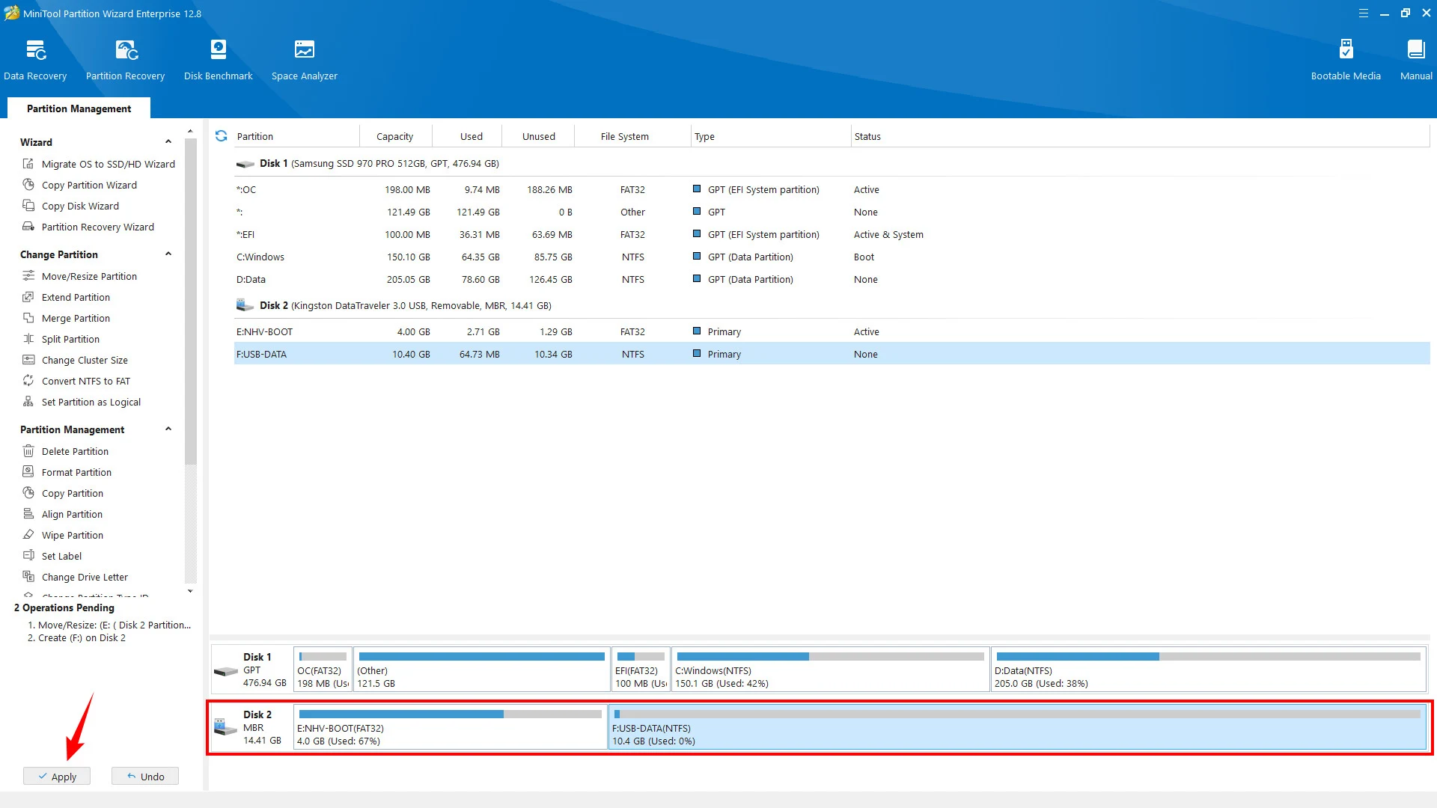Screen dimensions: 1437x808
Task: Click the sidebar scrollbar up arrow
Action: [190, 131]
